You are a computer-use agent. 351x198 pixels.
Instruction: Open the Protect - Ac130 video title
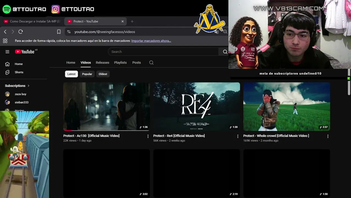coord(91,136)
